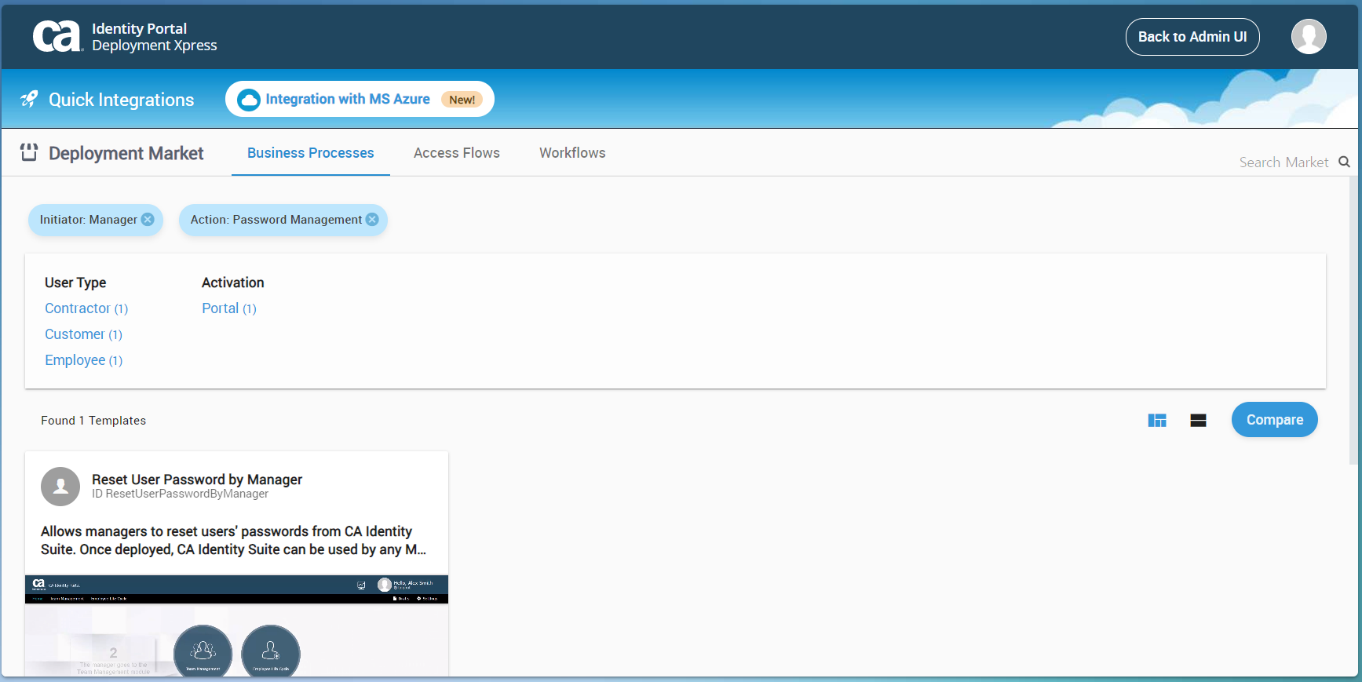This screenshot has width=1362, height=682.
Task: Click the CA logo in header
Action: (x=57, y=37)
